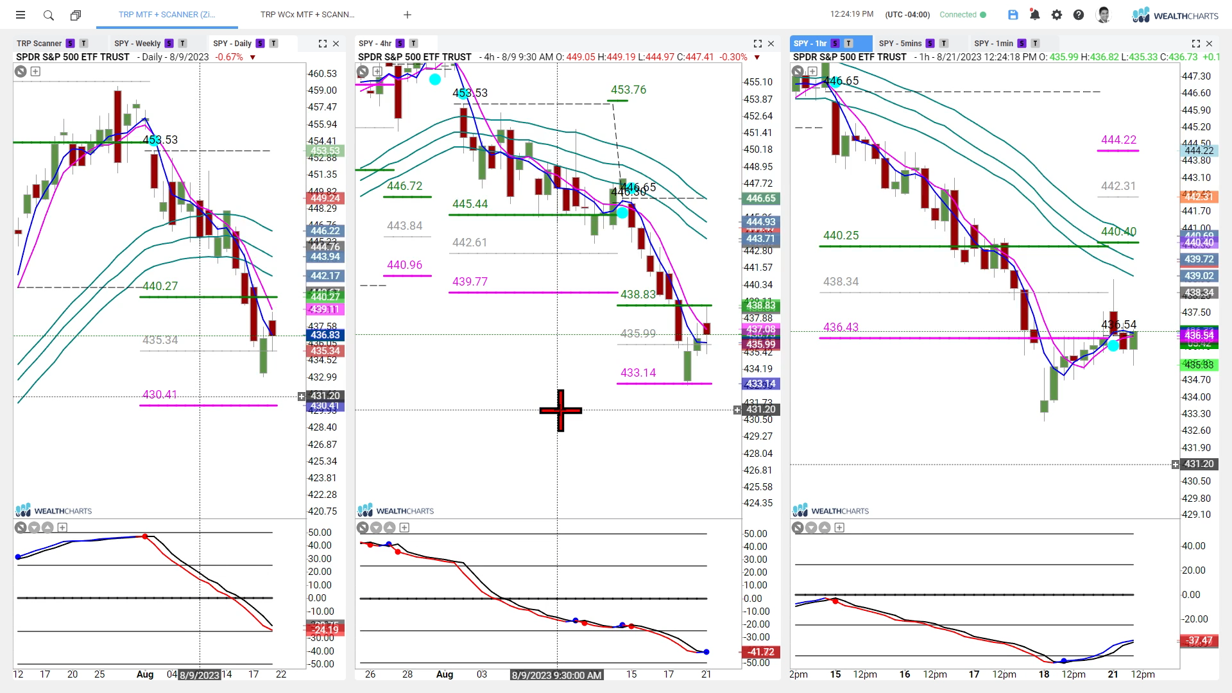This screenshot has height=693, width=1232.
Task: Open the user profile avatar
Action: (1103, 15)
